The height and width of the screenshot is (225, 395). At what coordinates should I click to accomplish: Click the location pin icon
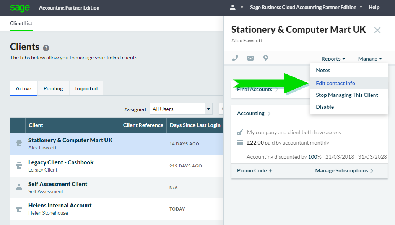(x=266, y=58)
